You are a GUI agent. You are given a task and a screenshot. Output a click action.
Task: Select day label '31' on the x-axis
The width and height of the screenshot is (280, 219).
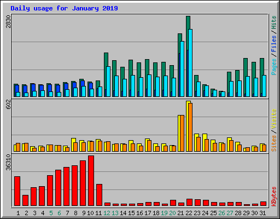pos(263,213)
